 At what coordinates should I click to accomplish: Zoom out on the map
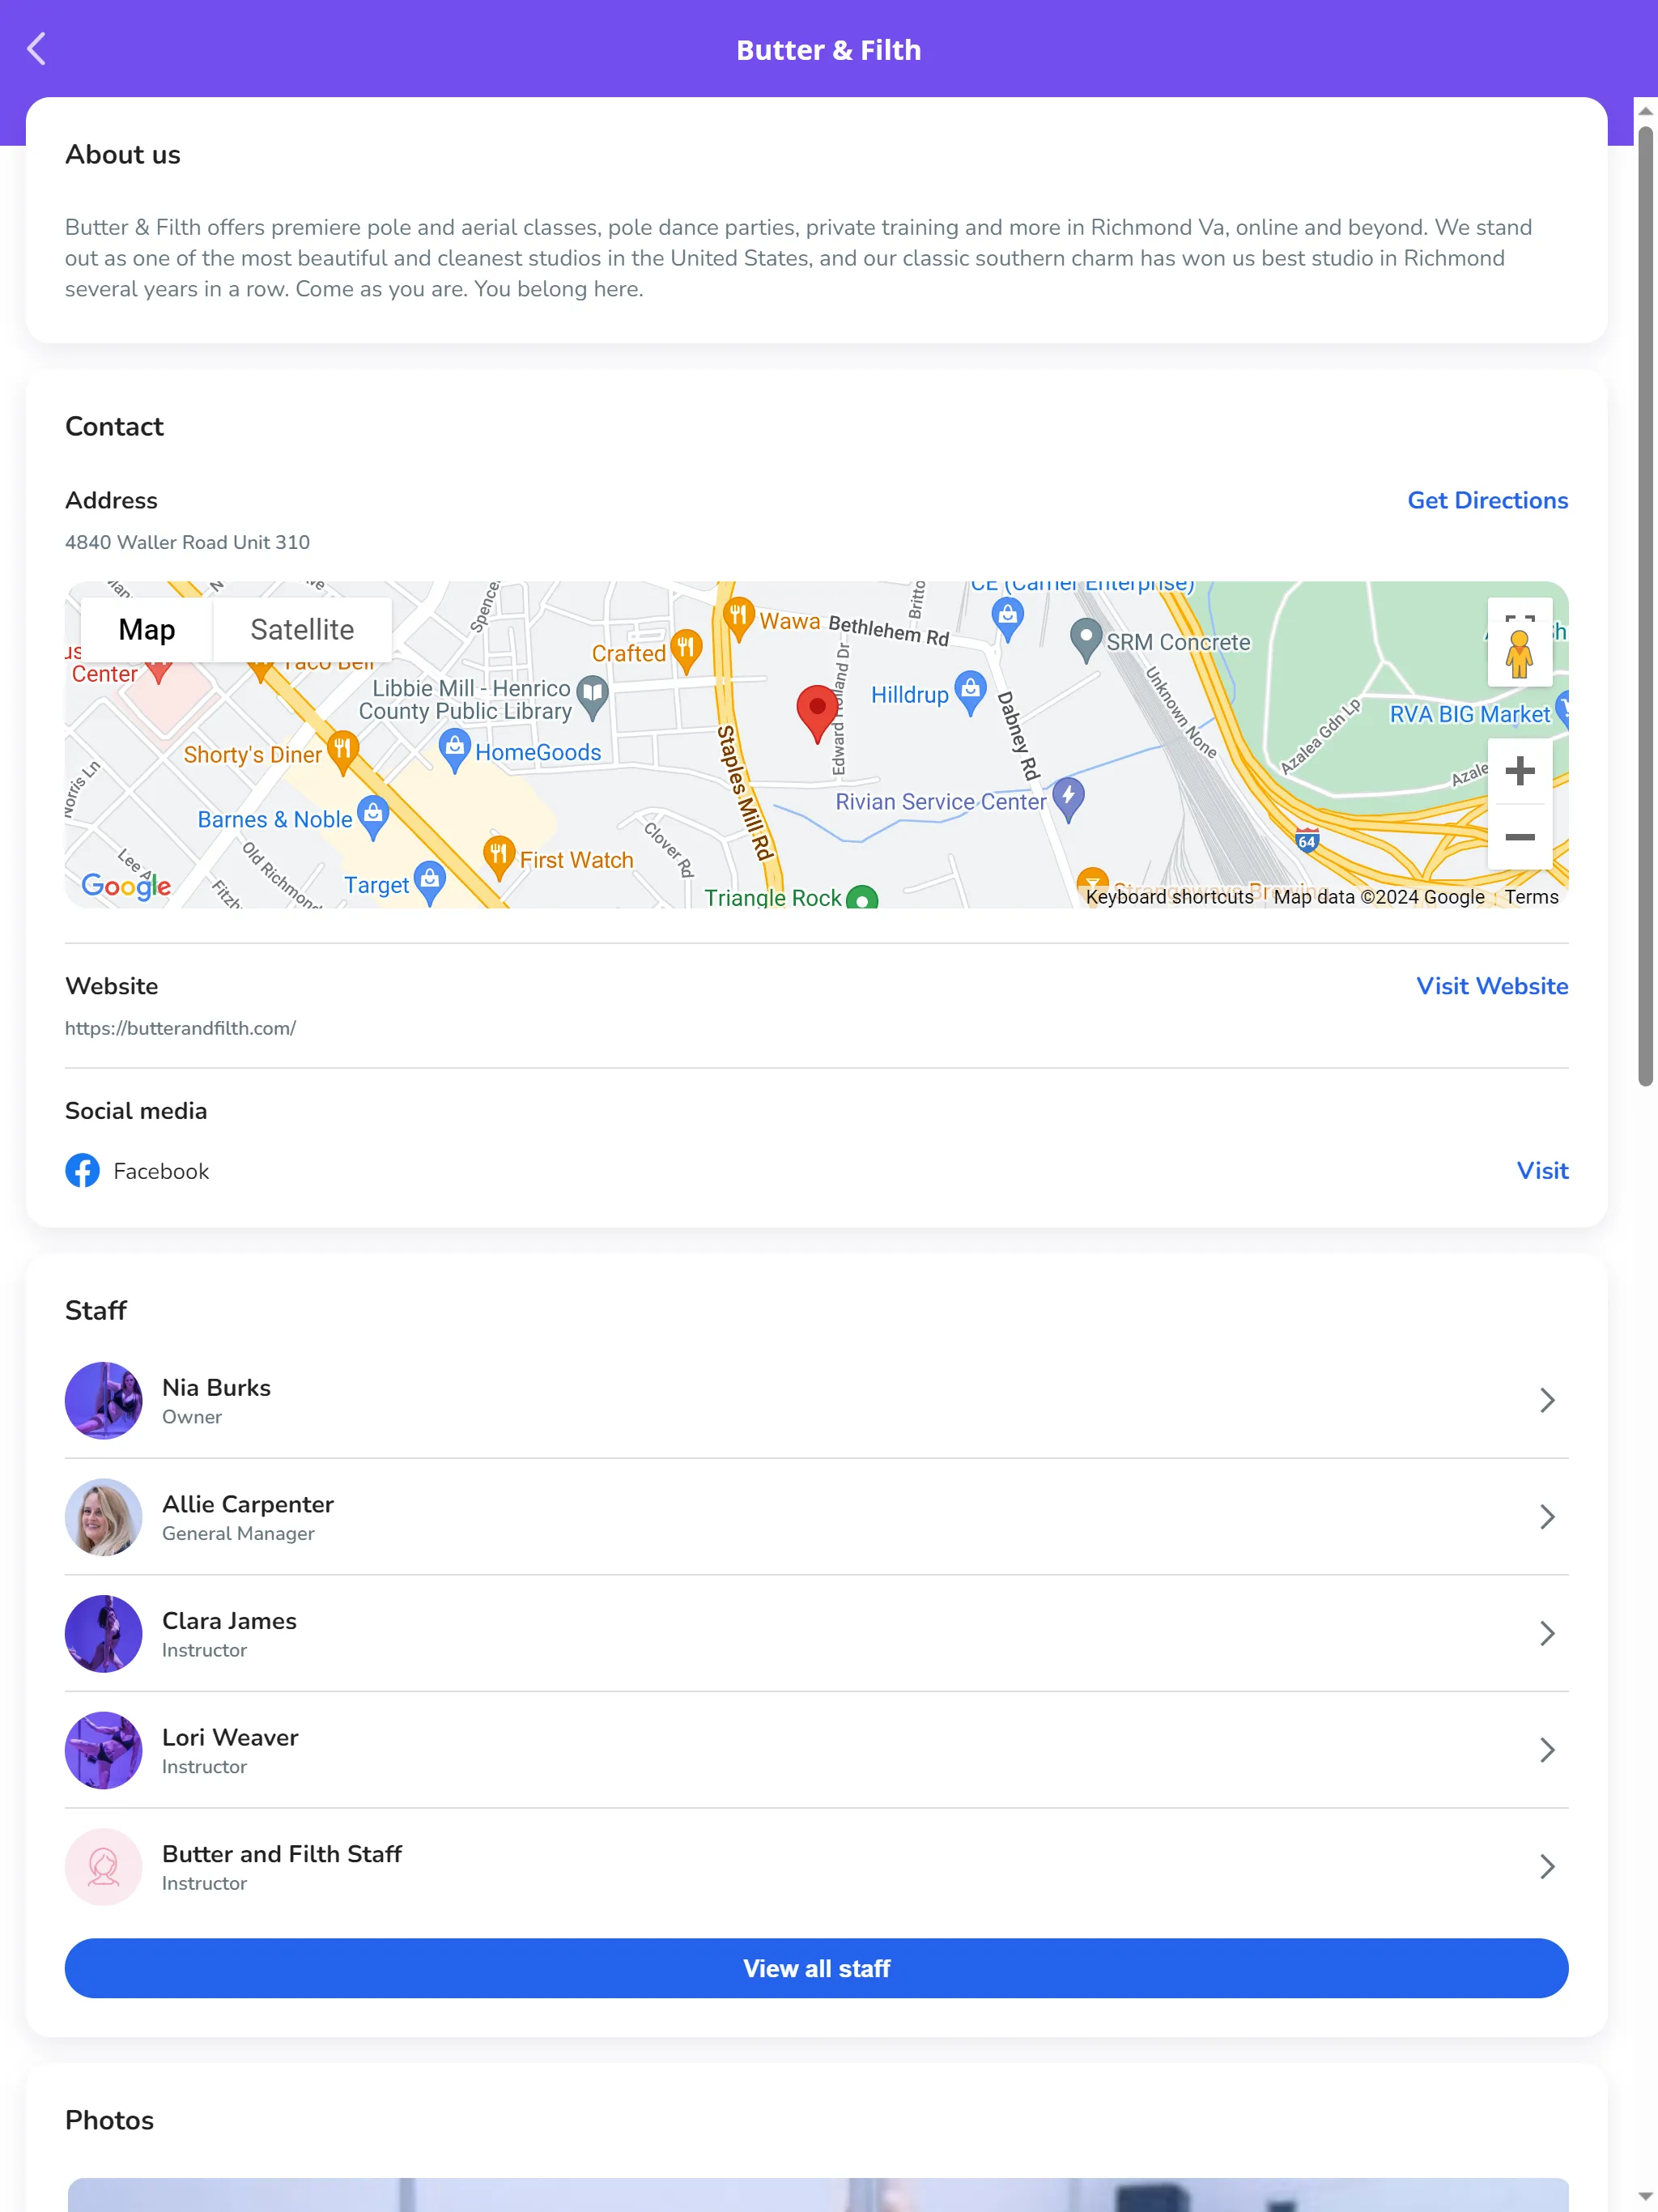[x=1519, y=837]
